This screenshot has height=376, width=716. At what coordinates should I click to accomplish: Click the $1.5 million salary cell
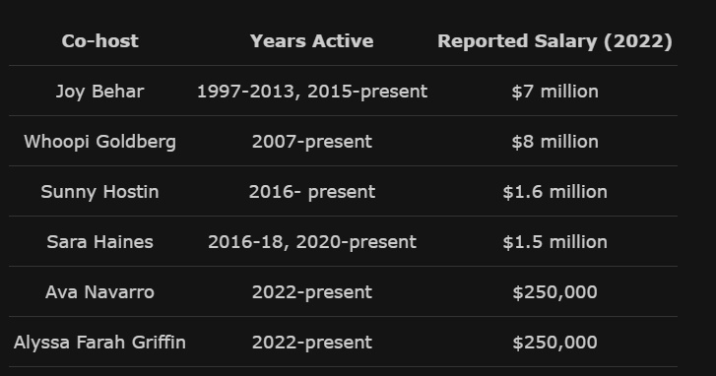point(554,242)
